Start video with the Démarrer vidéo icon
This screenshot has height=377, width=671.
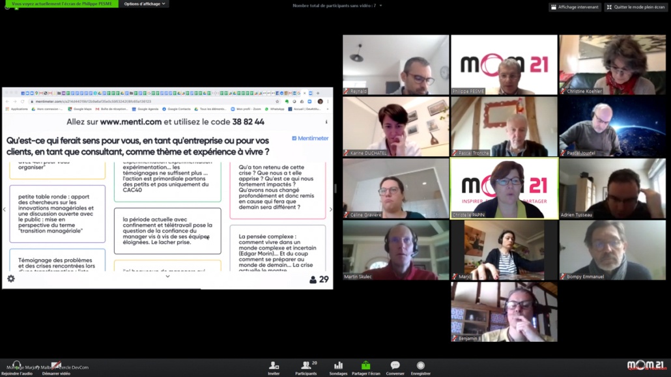tap(56, 365)
